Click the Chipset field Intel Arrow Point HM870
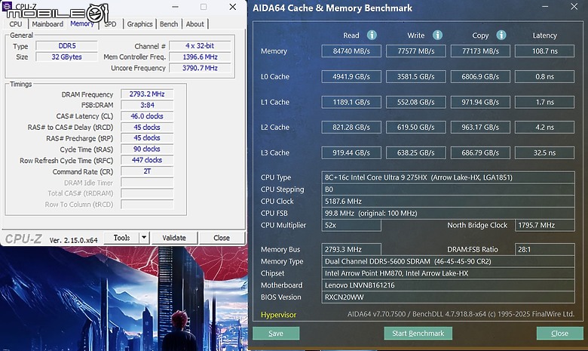This screenshot has height=351, width=588. 448,273
